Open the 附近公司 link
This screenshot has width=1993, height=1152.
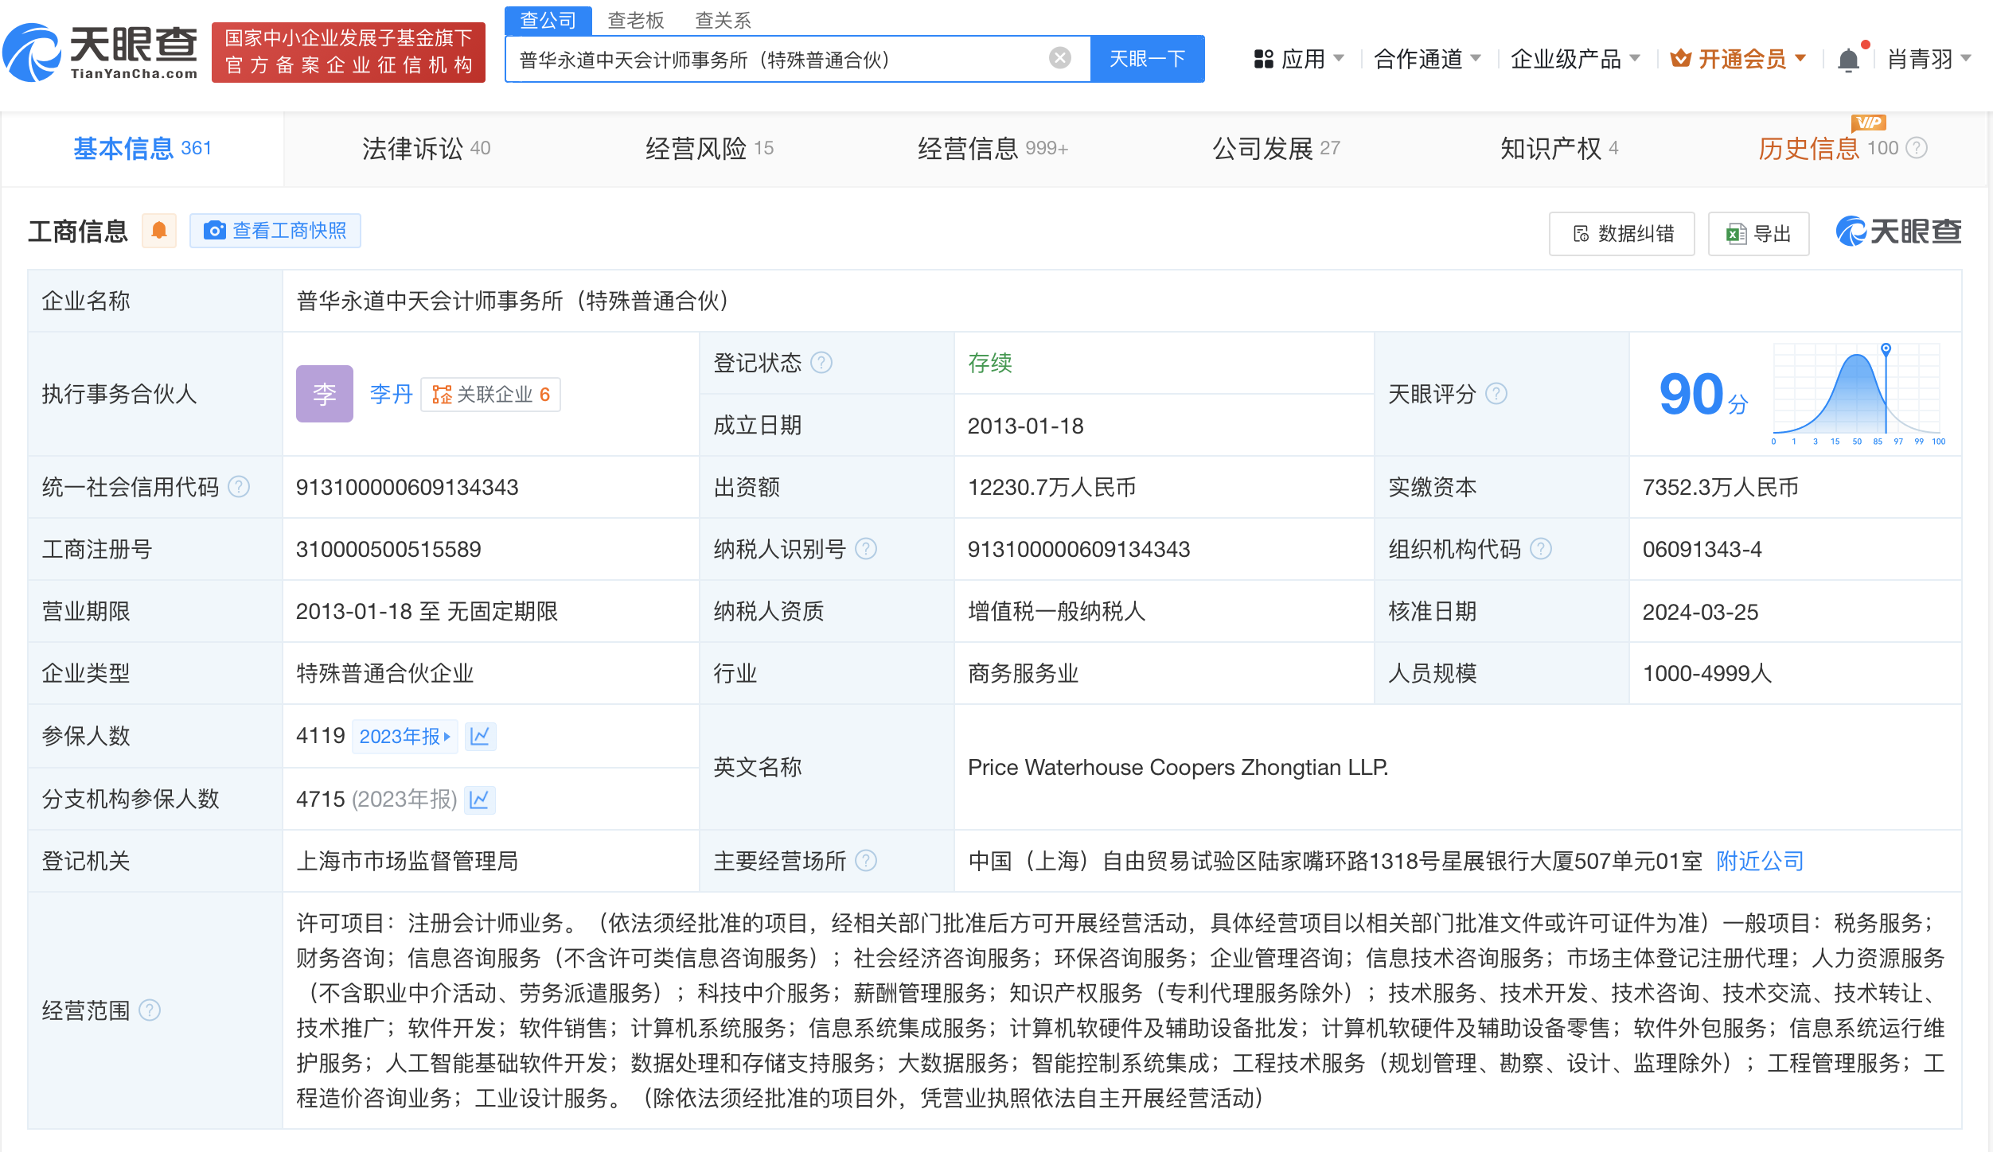[1759, 861]
